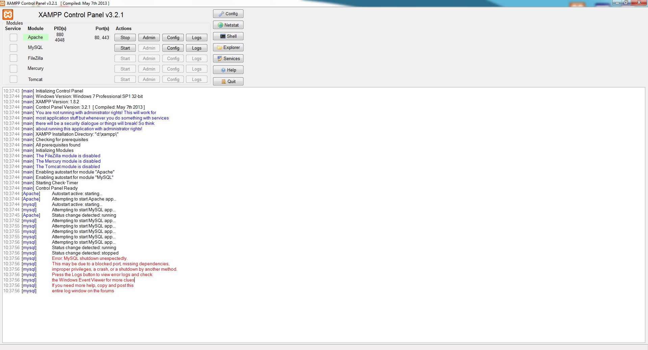Click log line 'XAMPP Version: 1.8.2'
Screen dimensions: 648x350
click(57, 102)
